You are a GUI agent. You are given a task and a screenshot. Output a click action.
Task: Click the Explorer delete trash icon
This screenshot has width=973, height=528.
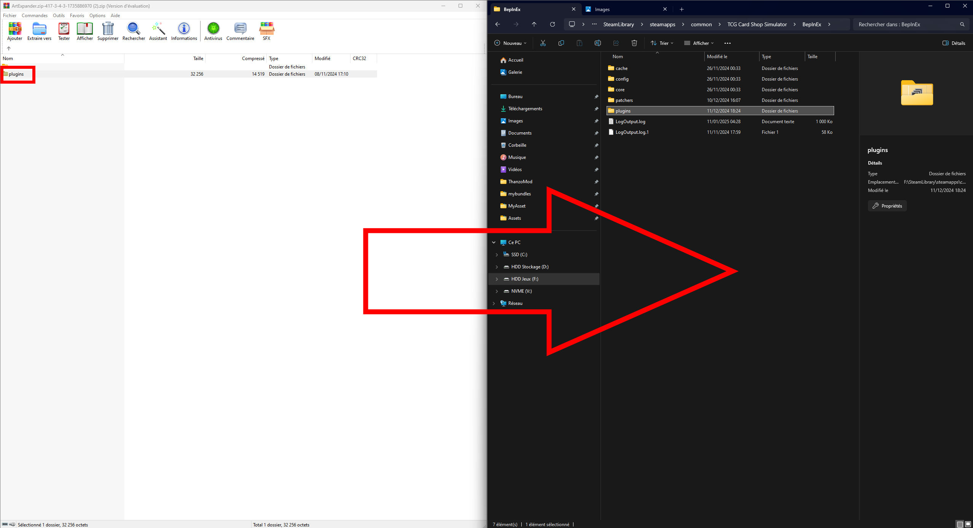pos(634,43)
